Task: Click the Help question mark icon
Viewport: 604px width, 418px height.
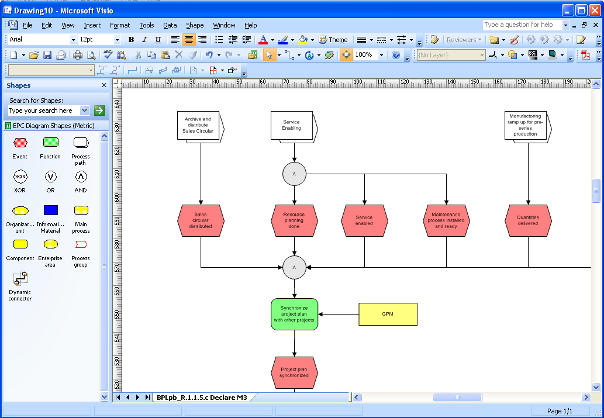Action: point(396,55)
